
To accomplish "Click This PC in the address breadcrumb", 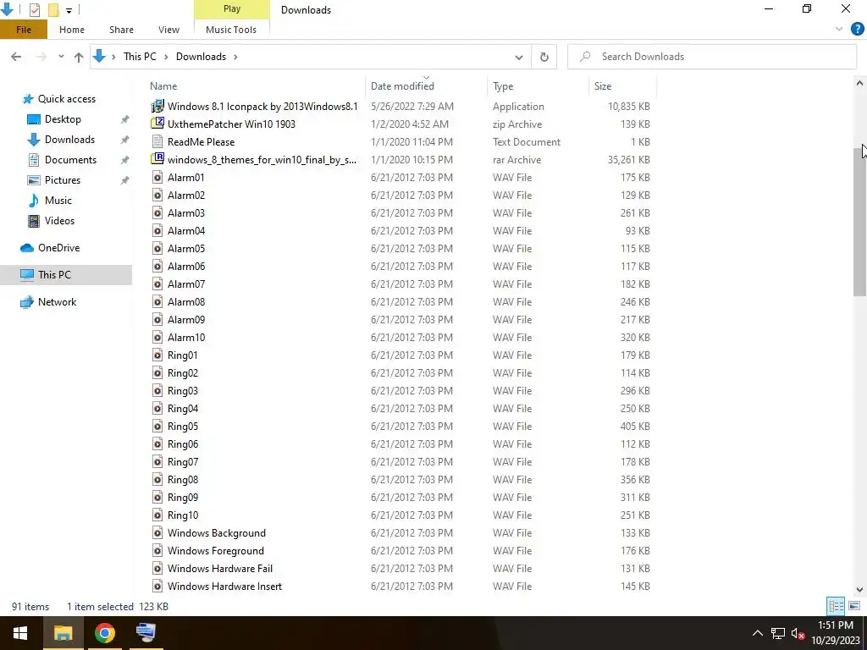I will [140, 57].
